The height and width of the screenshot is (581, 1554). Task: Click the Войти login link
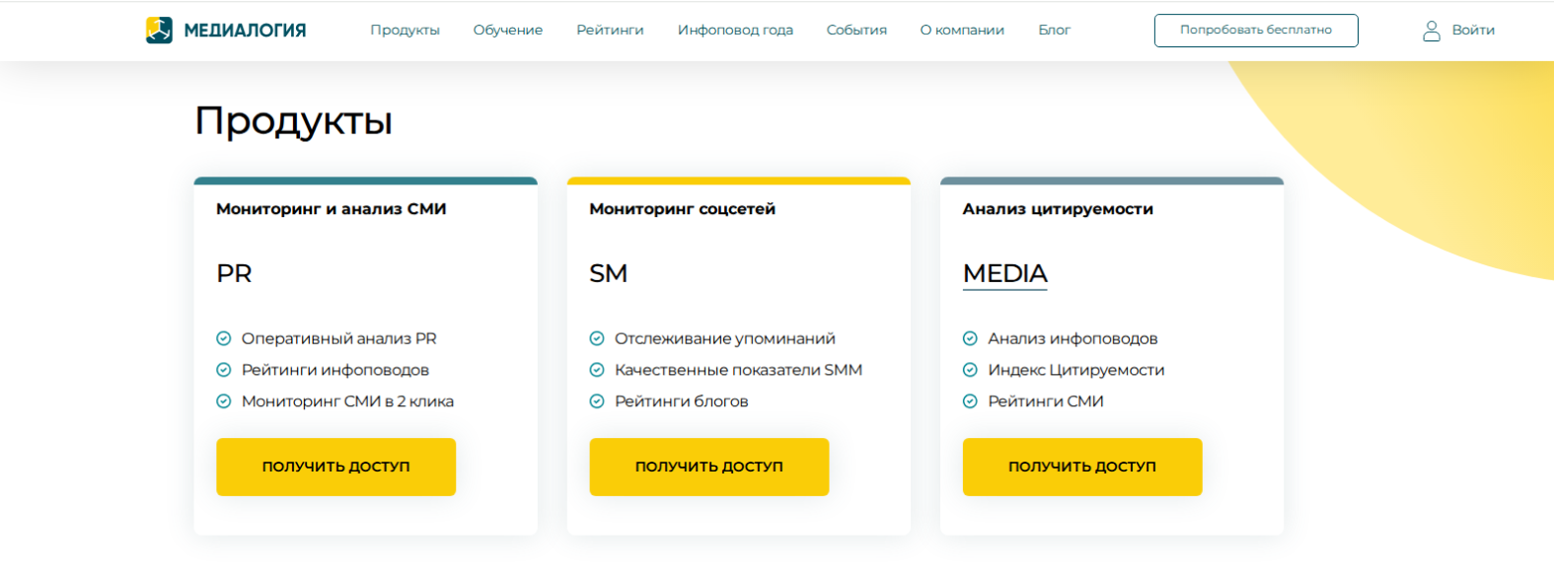pos(1473,31)
